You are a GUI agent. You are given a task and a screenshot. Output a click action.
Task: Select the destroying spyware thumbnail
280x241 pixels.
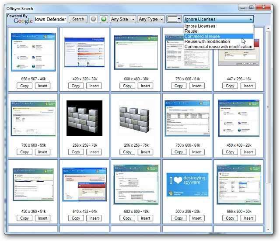coord(187,185)
